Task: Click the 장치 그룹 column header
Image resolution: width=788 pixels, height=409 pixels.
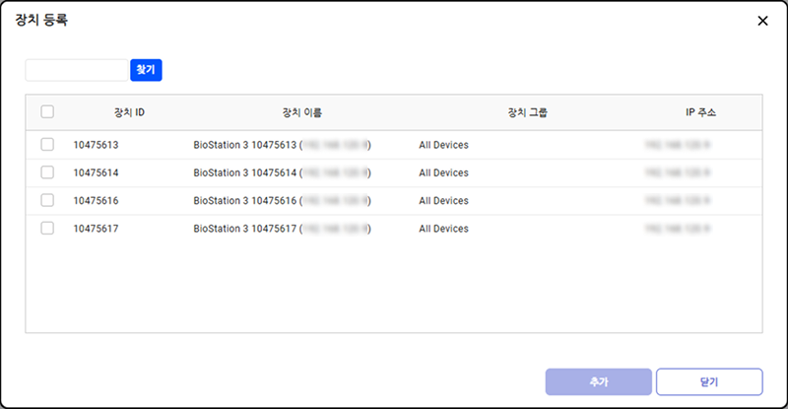Action: click(527, 112)
